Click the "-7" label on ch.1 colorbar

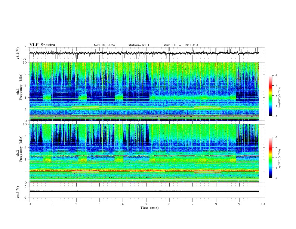[x=276, y=116]
